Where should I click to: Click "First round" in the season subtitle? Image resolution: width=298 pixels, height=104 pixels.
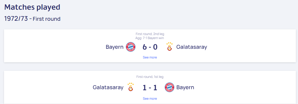tap(46, 19)
